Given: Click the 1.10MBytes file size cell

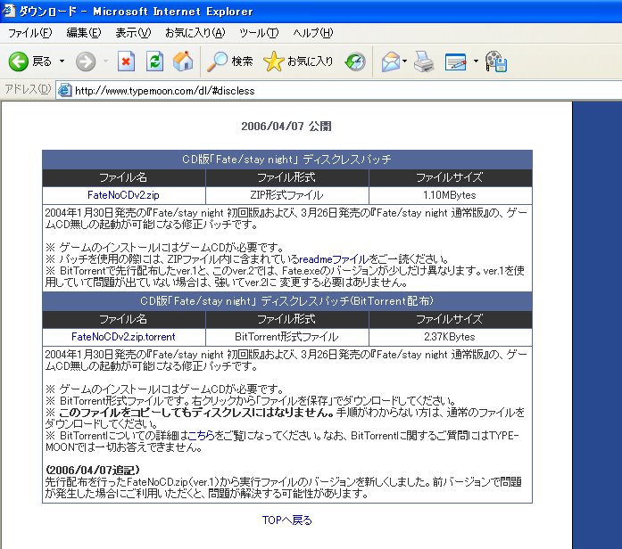Looking at the screenshot, I should coord(450,195).
